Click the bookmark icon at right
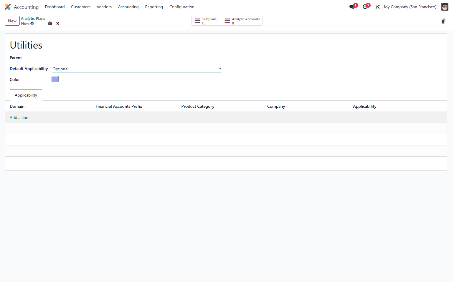 443,21
